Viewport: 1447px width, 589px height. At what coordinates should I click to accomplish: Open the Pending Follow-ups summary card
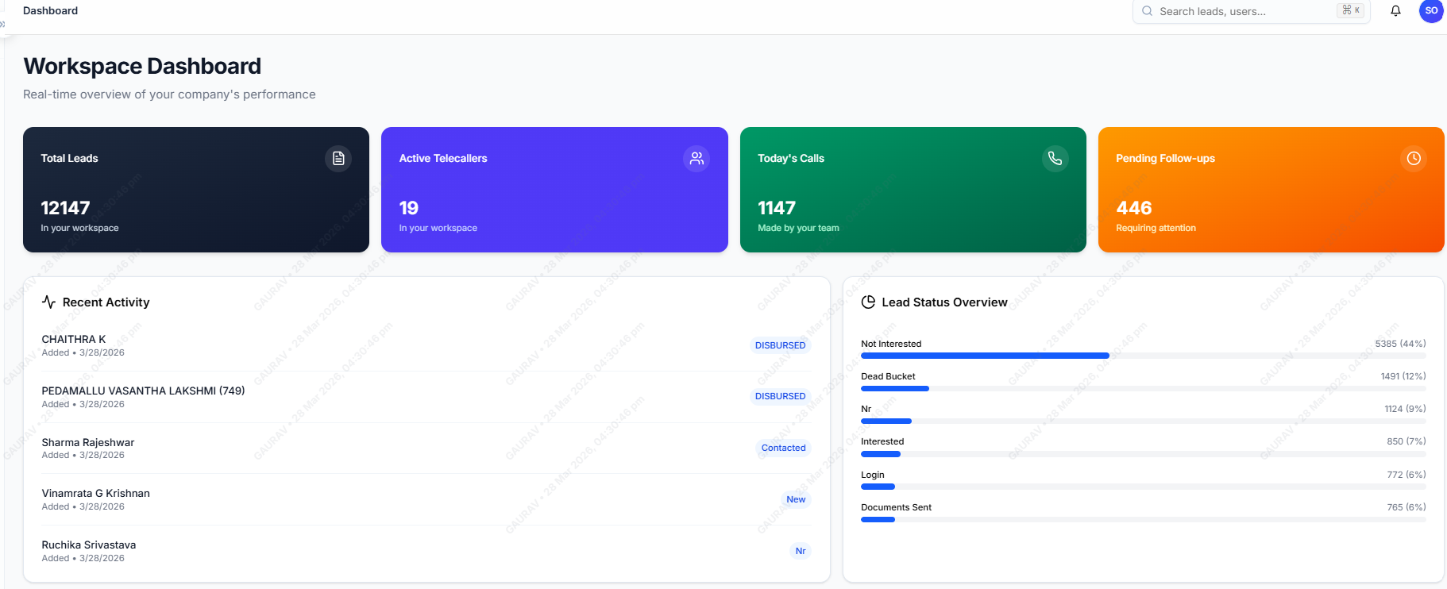click(1271, 190)
